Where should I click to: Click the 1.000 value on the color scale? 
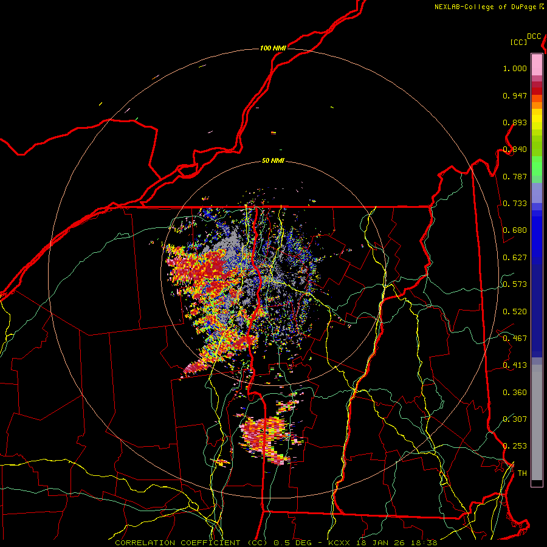coord(515,68)
